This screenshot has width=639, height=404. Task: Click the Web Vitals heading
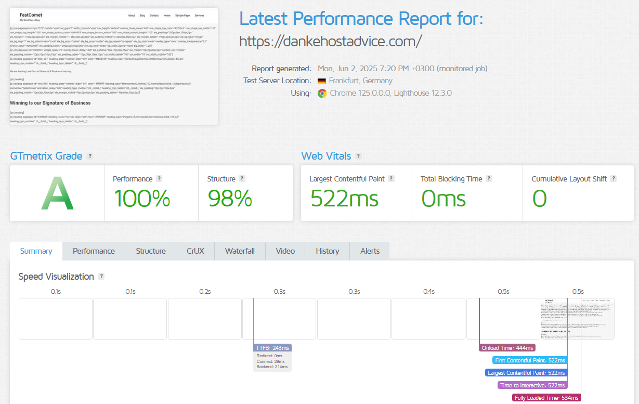click(x=326, y=156)
